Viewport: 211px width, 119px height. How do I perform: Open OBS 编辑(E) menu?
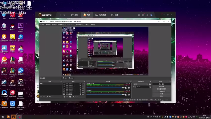(48, 25)
